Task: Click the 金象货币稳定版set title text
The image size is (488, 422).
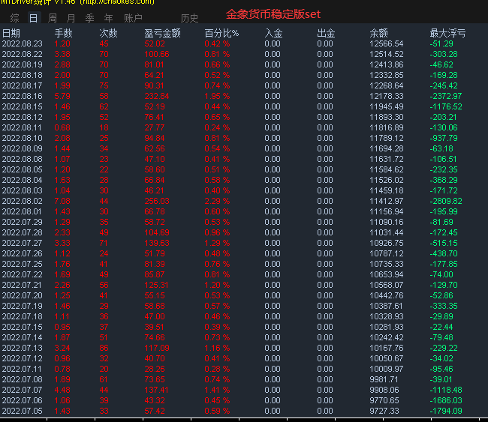Action: 273,14
